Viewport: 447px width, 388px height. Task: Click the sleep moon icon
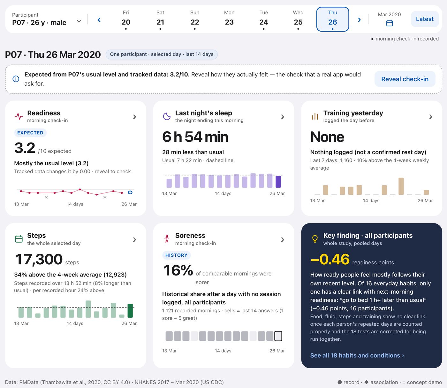click(x=167, y=116)
